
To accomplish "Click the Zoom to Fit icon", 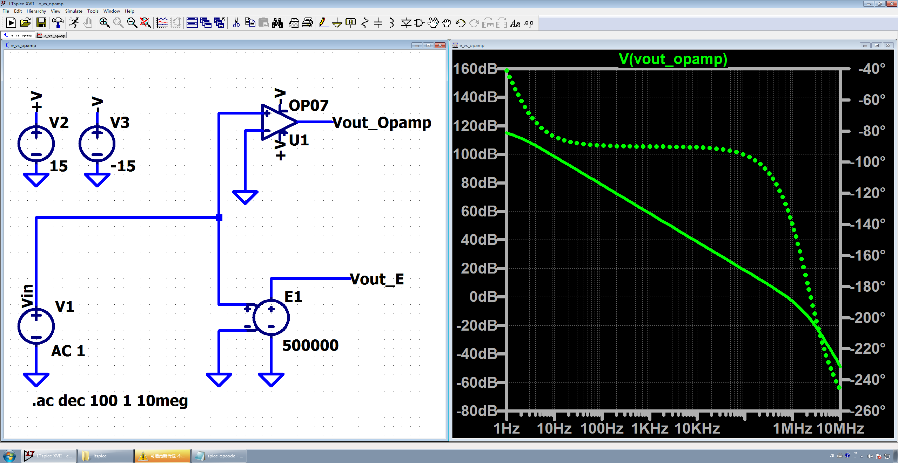I will [145, 23].
